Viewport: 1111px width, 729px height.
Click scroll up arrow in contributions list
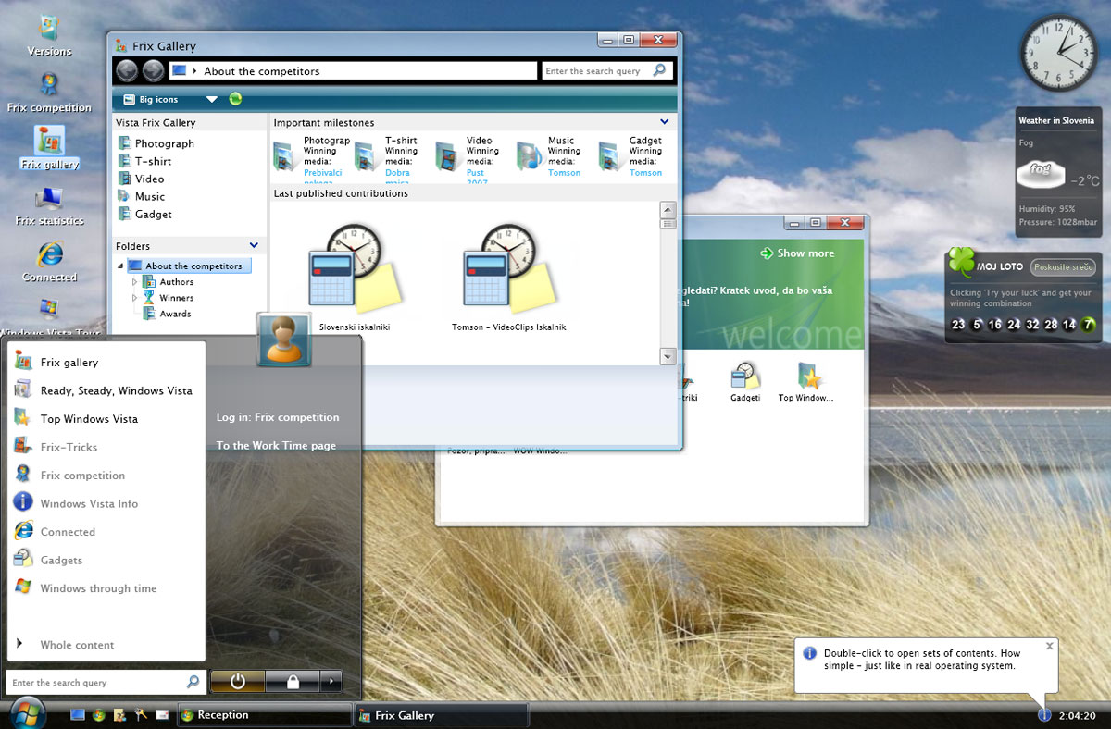point(668,209)
